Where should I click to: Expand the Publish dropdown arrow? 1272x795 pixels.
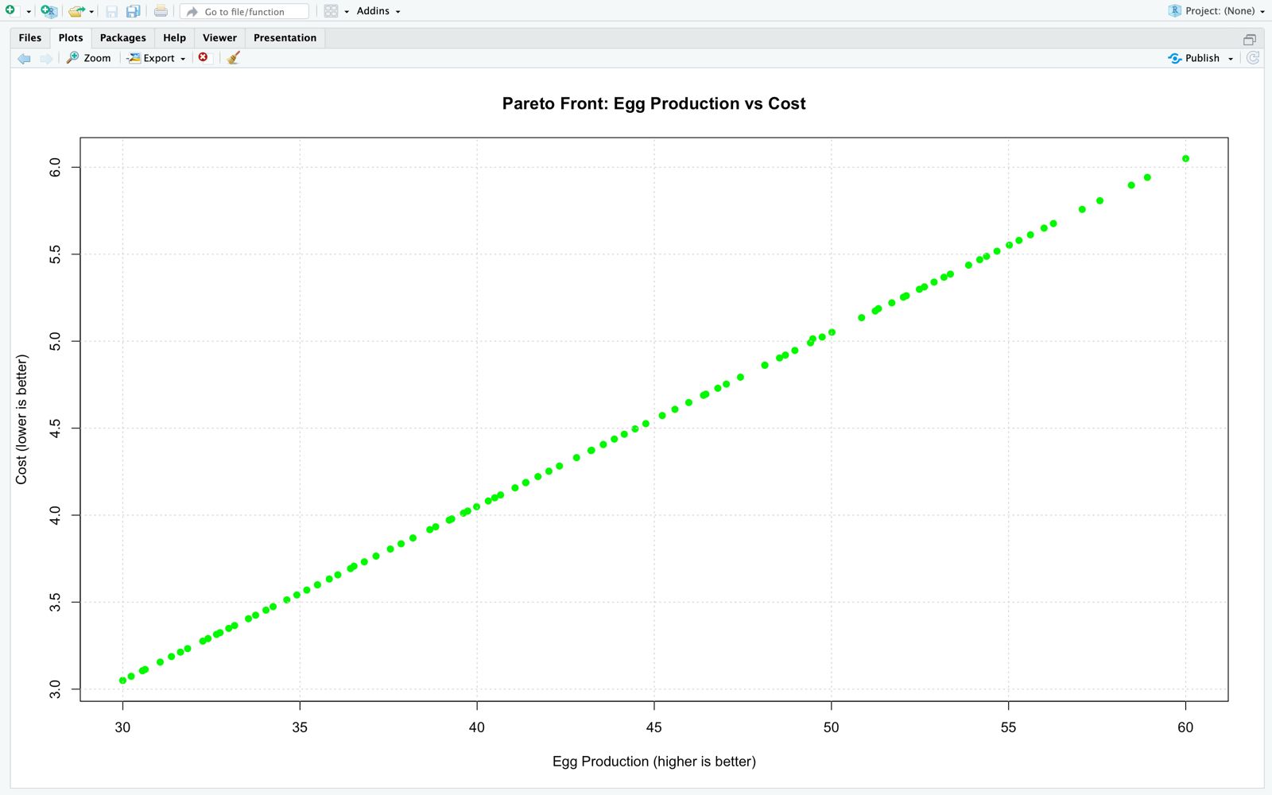[x=1231, y=59]
